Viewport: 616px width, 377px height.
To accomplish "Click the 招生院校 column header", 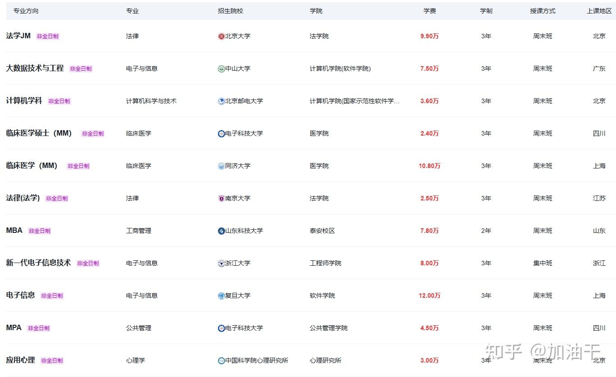I will (x=231, y=11).
